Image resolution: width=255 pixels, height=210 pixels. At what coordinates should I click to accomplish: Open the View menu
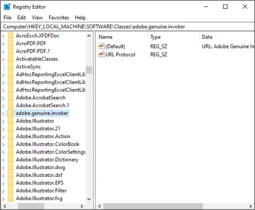pyautogui.click(x=37, y=17)
